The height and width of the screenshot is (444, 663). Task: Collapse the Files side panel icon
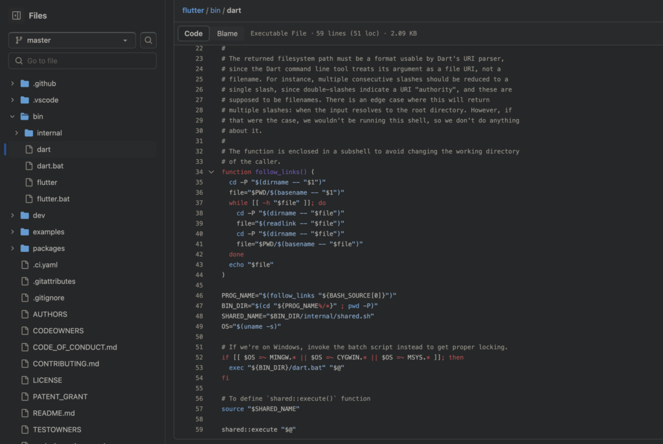16,16
